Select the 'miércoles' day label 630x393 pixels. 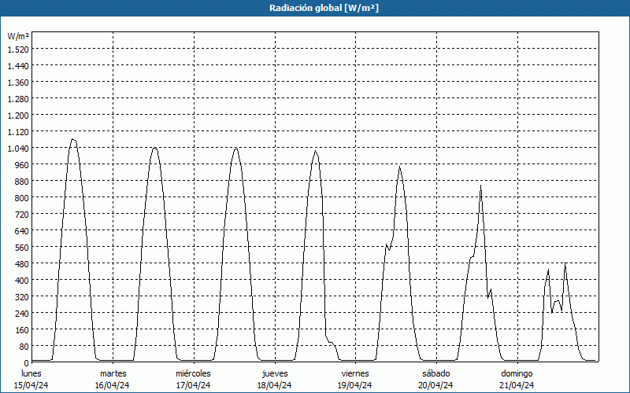(x=193, y=373)
